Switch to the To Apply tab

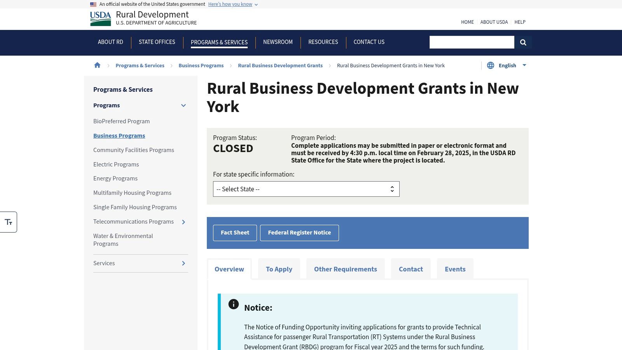tap(279, 269)
